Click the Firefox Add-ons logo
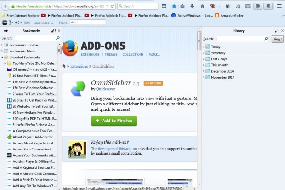The height and width of the screenshot is (190, 285). click(x=70, y=48)
